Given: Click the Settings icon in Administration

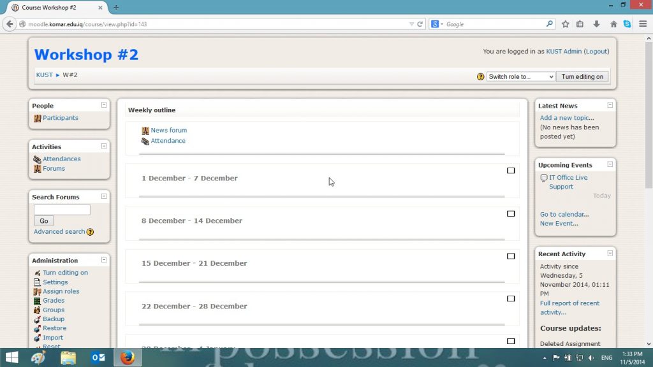Looking at the screenshot, I should pyautogui.click(x=38, y=282).
